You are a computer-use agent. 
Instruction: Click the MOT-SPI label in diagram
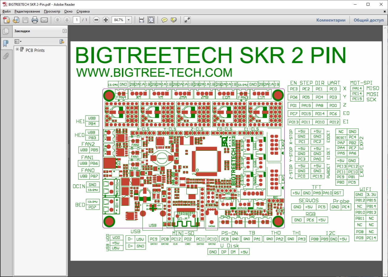coord(361,83)
